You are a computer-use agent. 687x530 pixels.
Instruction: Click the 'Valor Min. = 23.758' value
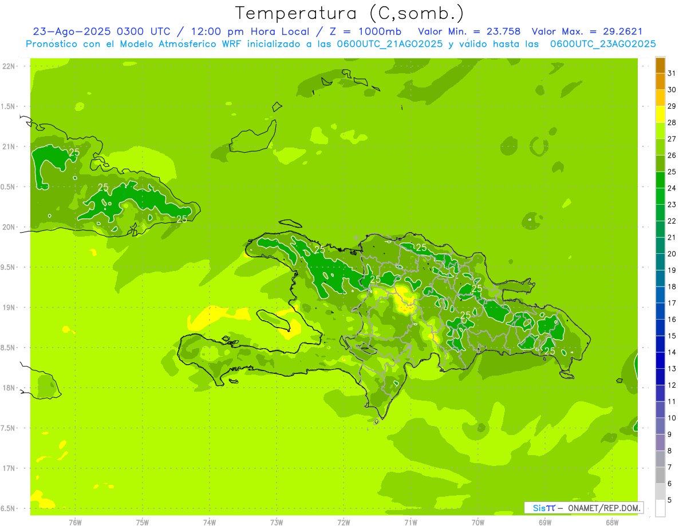[469, 31]
